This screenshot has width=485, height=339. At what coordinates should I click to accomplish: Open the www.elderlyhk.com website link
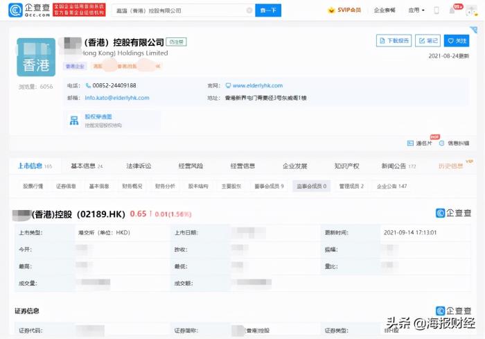[258, 85]
